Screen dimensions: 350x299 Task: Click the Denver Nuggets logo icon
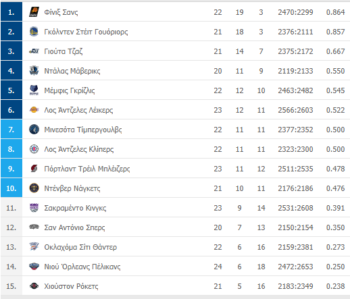(x=34, y=188)
